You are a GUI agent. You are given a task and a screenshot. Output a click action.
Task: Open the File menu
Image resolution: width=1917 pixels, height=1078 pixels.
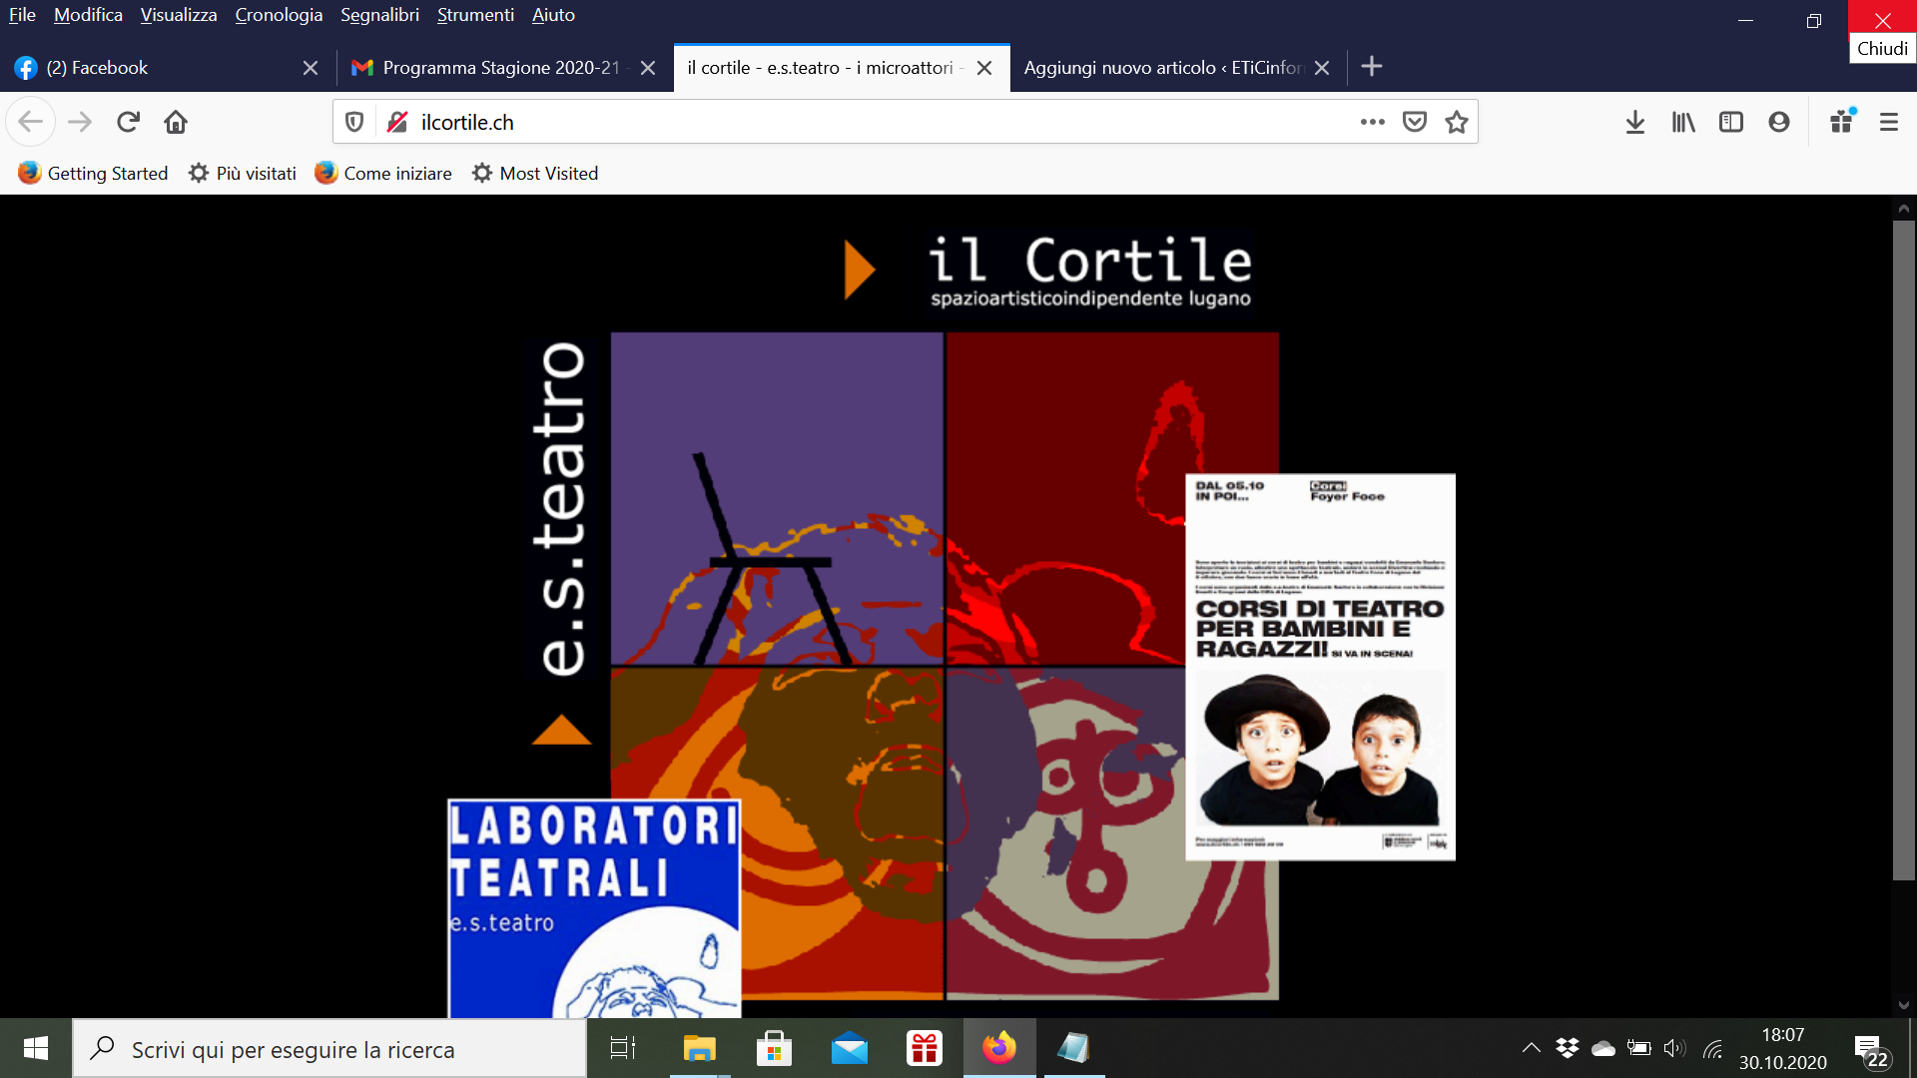click(22, 15)
